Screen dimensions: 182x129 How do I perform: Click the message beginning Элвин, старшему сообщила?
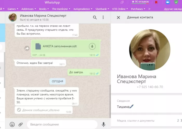tap(47, 97)
